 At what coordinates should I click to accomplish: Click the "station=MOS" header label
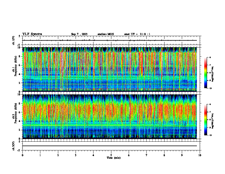(106, 34)
